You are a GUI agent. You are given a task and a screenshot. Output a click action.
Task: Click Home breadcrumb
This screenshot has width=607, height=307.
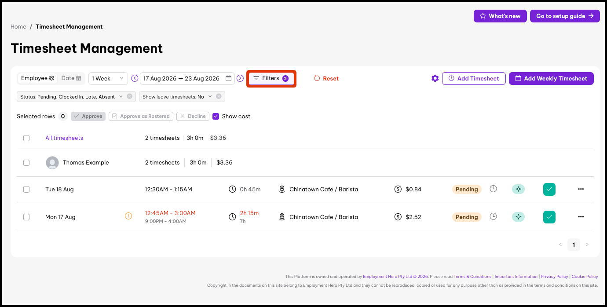tap(18, 26)
